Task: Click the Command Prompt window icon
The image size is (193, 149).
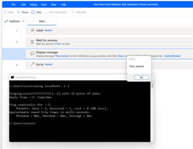Action: tap(12, 77)
